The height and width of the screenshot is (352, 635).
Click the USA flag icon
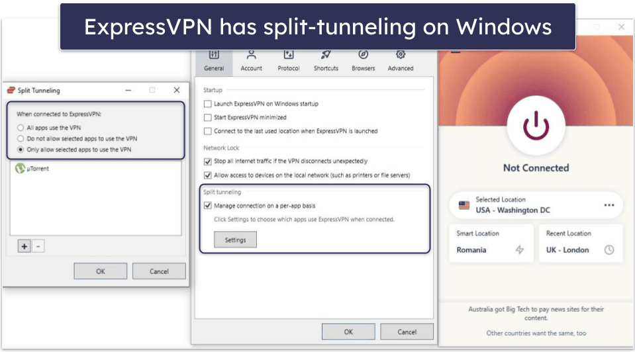pos(464,205)
